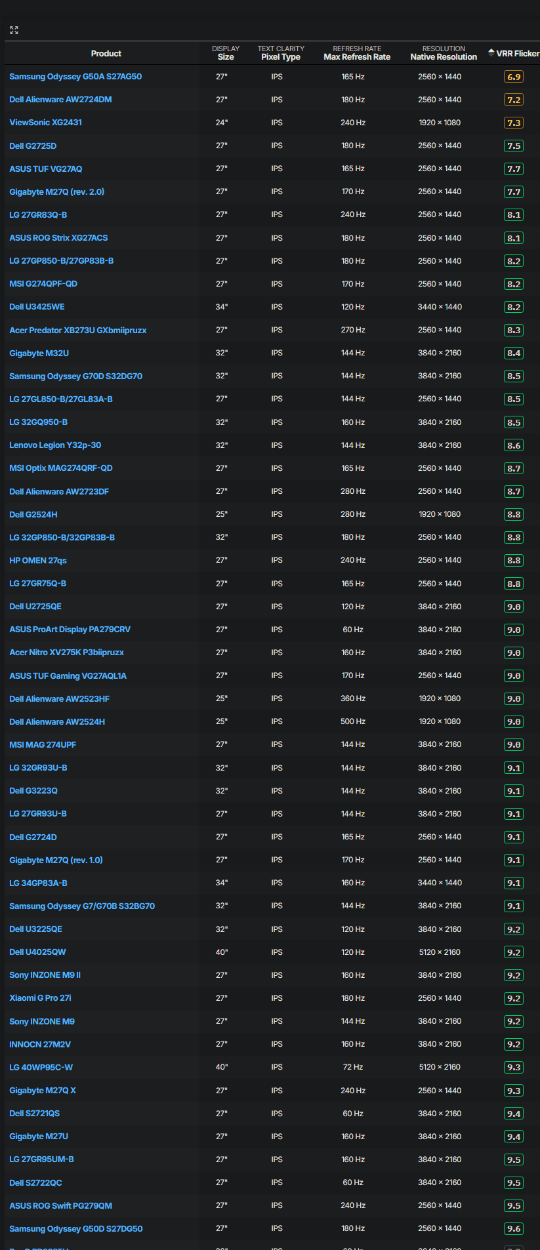Sort by the Pixel Type column header
This screenshot has width=540, height=1250.
point(281,53)
